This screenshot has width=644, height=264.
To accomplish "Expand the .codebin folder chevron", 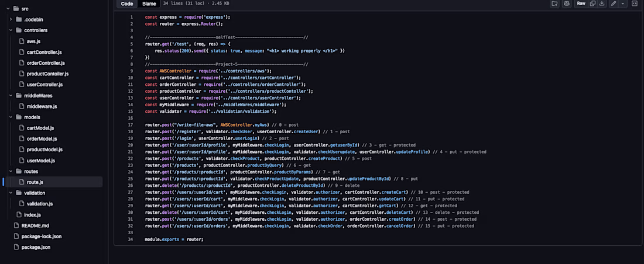I will (11, 19).
